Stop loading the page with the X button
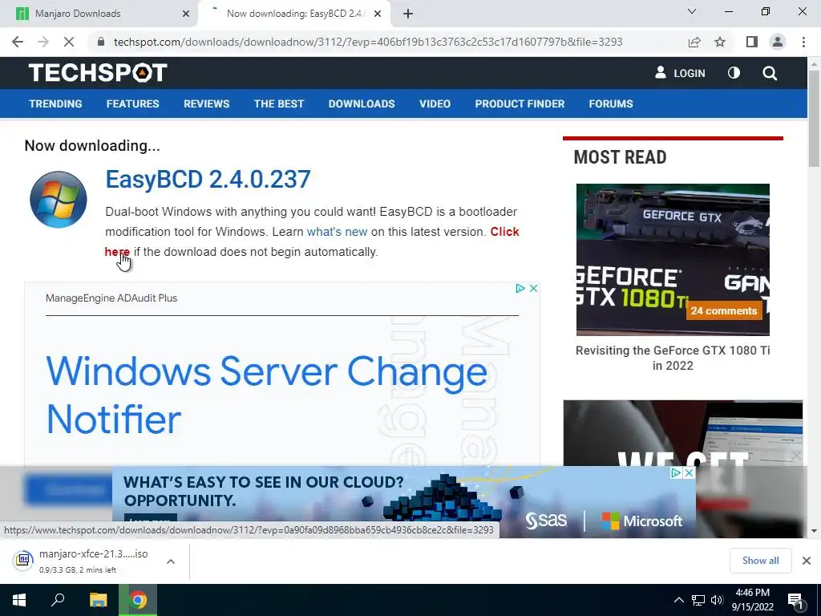821x616 pixels. pos(69,42)
